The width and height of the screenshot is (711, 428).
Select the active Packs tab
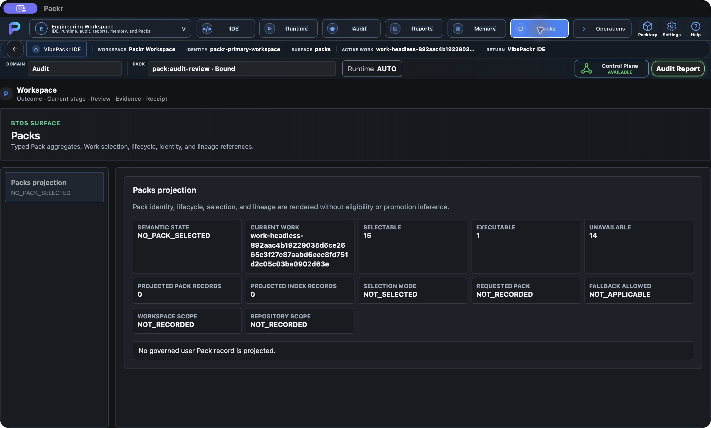pyautogui.click(x=539, y=28)
